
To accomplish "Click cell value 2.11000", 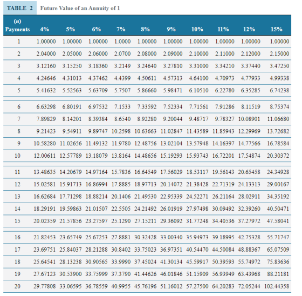I will [224, 53].
